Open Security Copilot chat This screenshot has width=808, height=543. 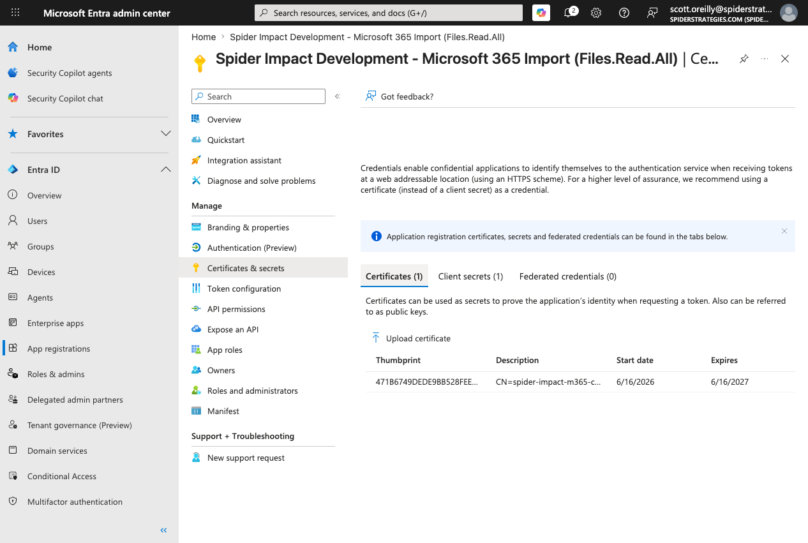pyautogui.click(x=65, y=98)
